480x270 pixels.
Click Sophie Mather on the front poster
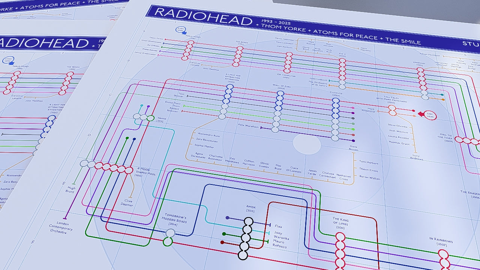(205, 147)
